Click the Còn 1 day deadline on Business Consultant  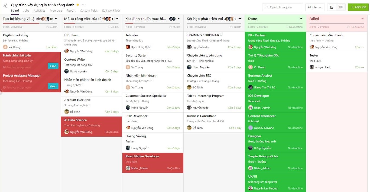click(235, 128)
